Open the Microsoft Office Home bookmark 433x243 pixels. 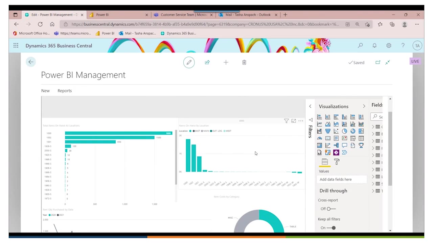[31, 33]
